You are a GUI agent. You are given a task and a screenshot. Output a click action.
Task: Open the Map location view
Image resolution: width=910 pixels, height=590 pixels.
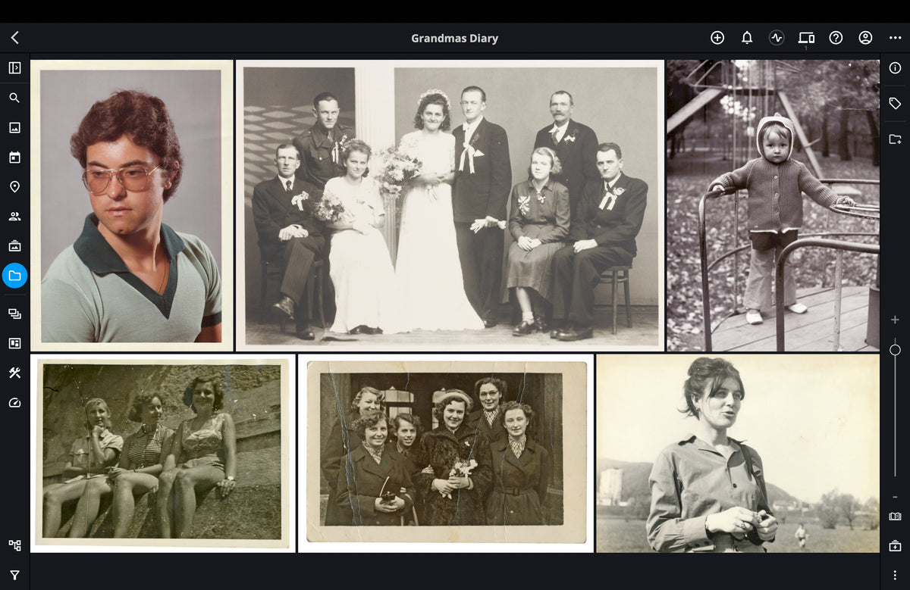[x=14, y=187]
